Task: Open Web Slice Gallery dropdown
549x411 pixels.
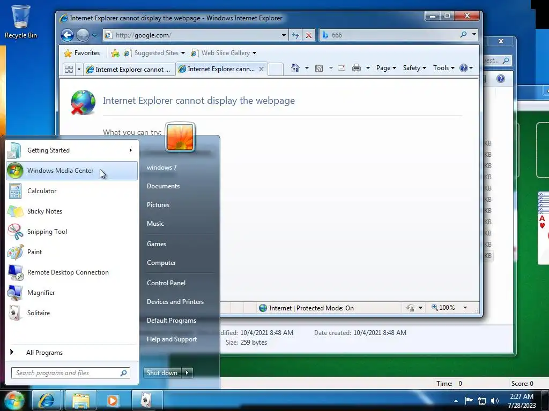Action: 224,53
